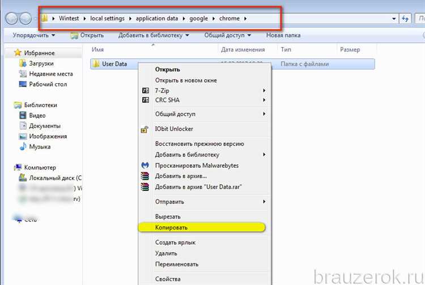This screenshot has height=285, width=425.
Task: Click the 7-Zip icon in context menu
Action: (144, 91)
